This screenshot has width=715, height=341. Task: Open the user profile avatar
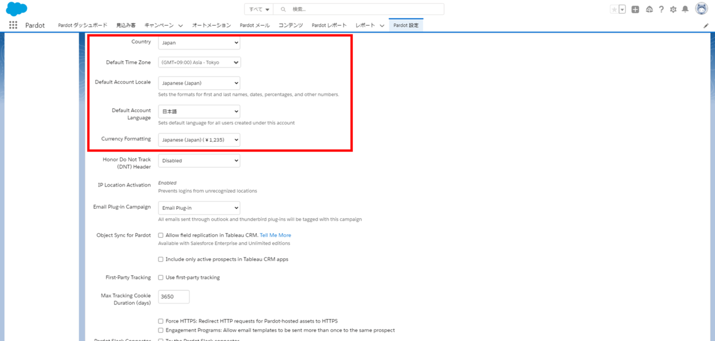[701, 9]
